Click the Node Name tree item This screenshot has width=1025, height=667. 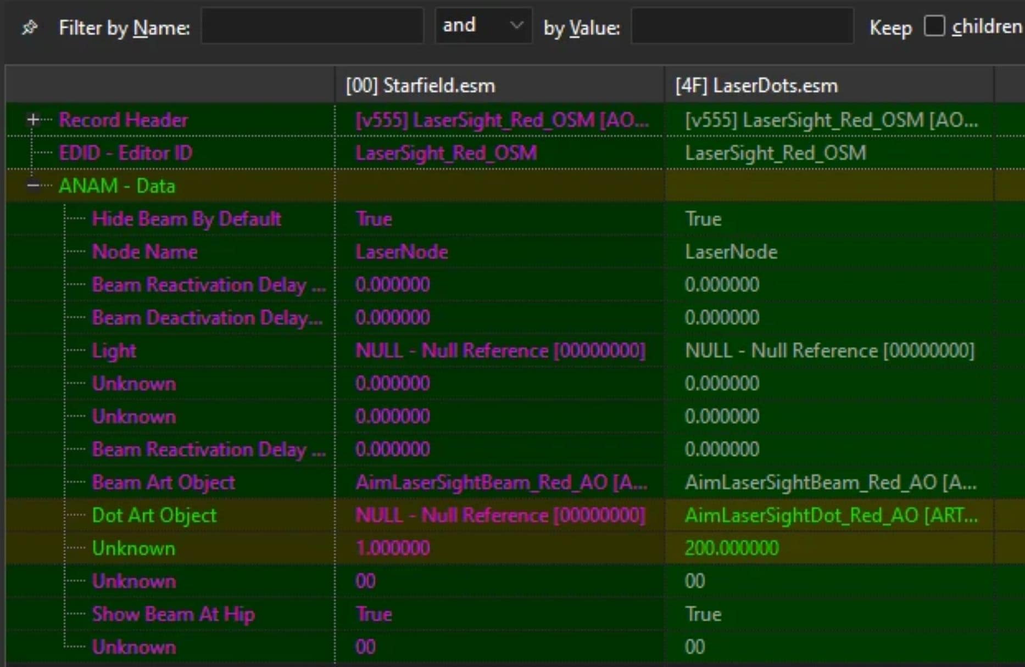(144, 252)
